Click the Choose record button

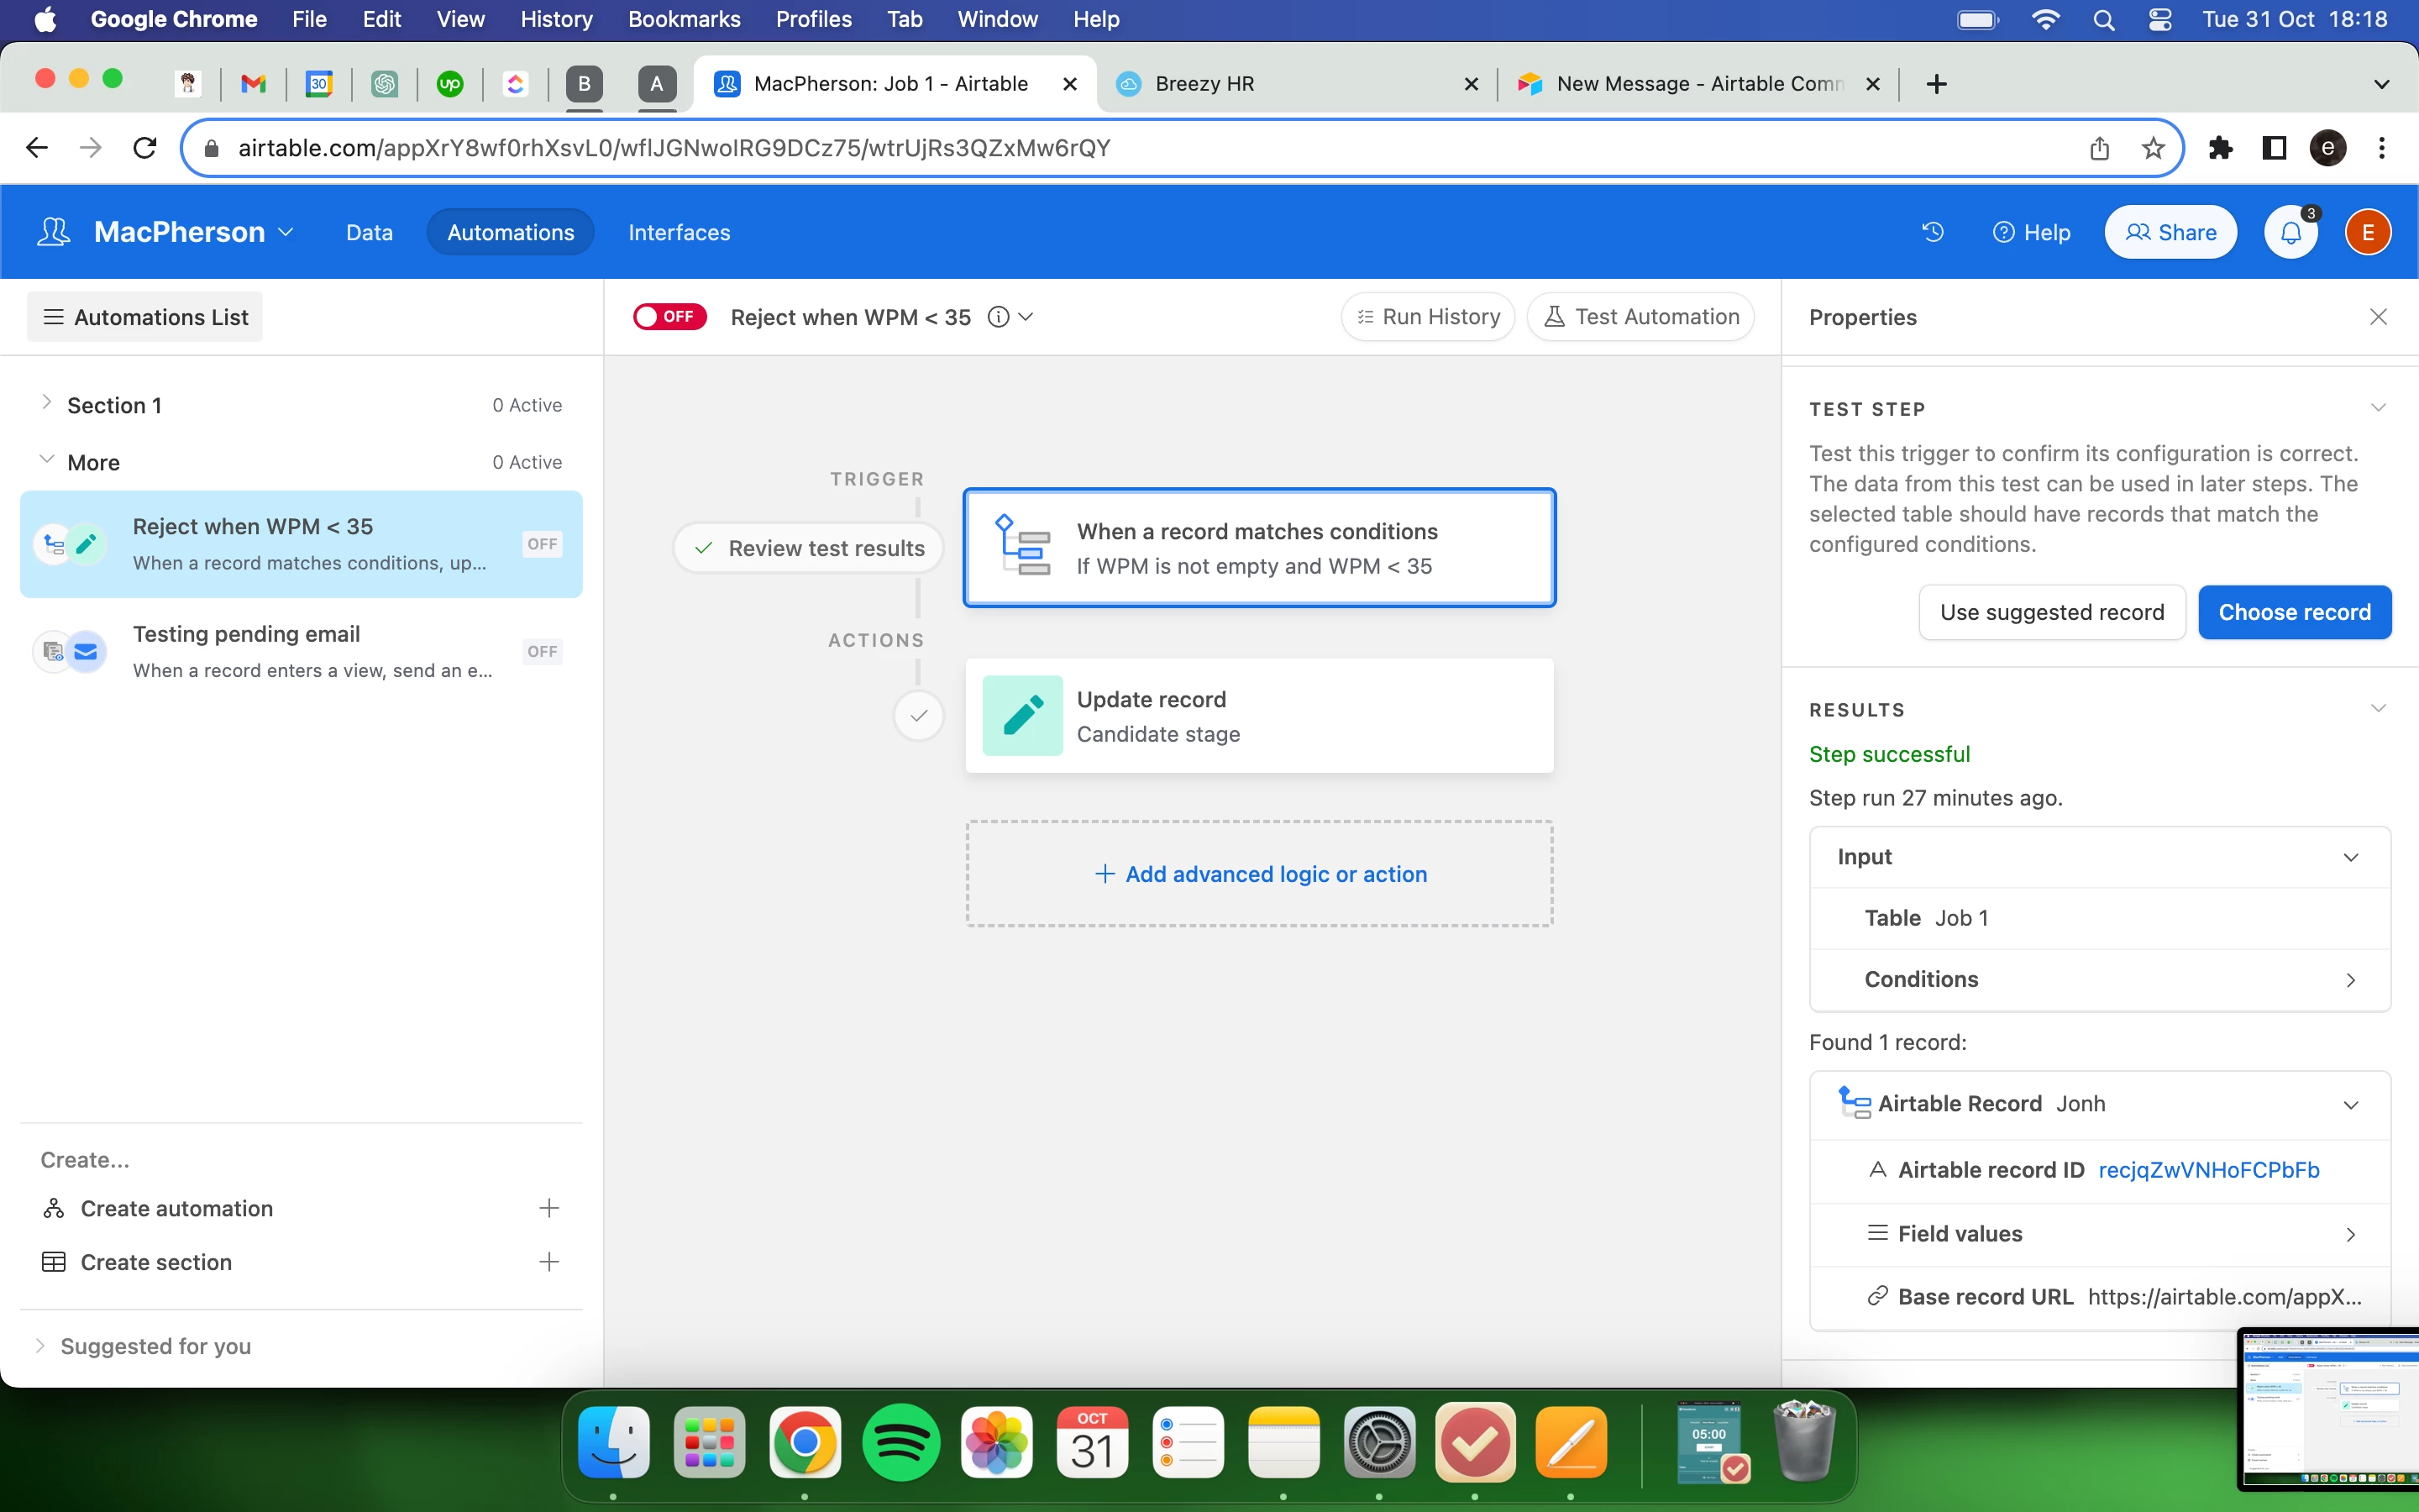coord(2294,612)
